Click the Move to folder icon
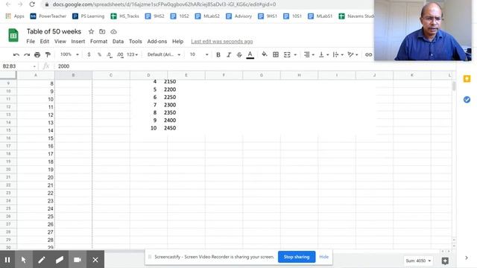 pos(102,31)
